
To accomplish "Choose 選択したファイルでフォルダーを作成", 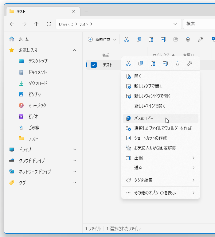I will 161,128.
